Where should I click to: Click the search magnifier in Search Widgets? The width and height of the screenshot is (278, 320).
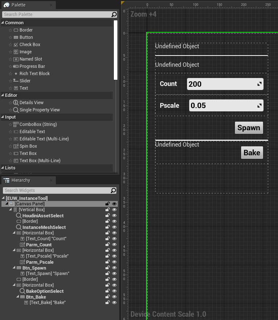click(x=113, y=190)
